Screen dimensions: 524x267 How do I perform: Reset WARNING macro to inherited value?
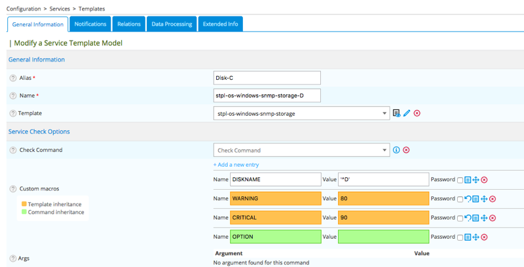[468, 199]
